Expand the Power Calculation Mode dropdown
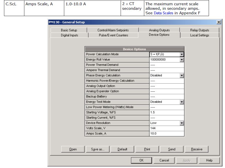 coord(182,54)
